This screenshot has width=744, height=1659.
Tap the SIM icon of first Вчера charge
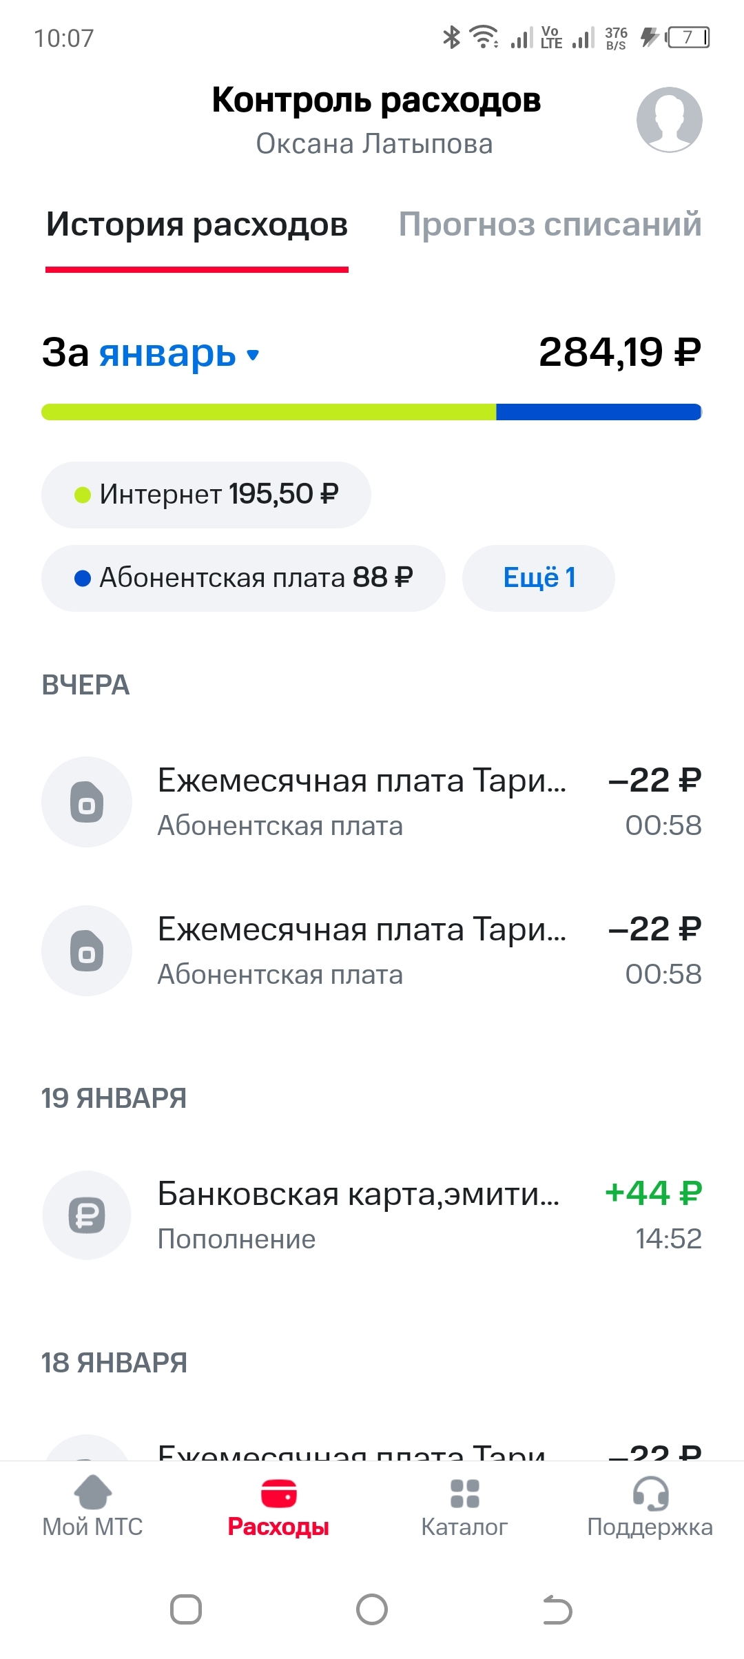point(87,802)
